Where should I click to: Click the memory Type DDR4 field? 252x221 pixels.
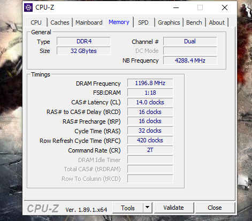coord(83,41)
